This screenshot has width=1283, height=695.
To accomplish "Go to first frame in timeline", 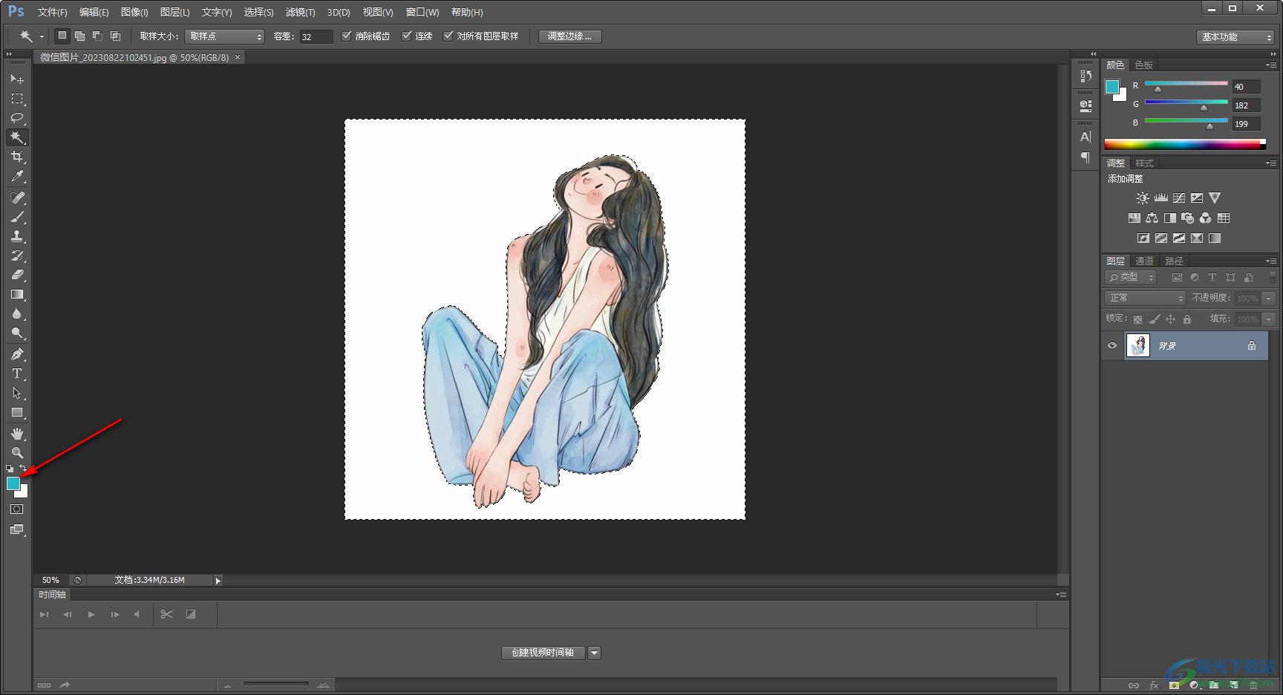I will [45, 614].
